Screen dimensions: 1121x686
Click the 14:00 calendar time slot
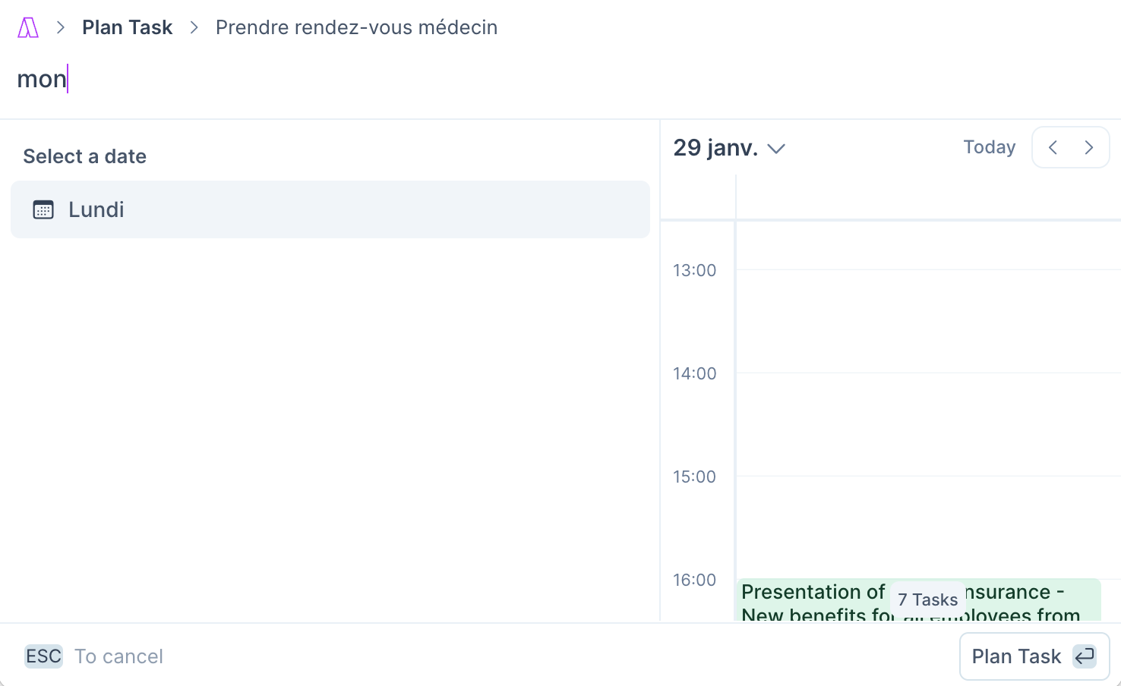tap(928, 424)
